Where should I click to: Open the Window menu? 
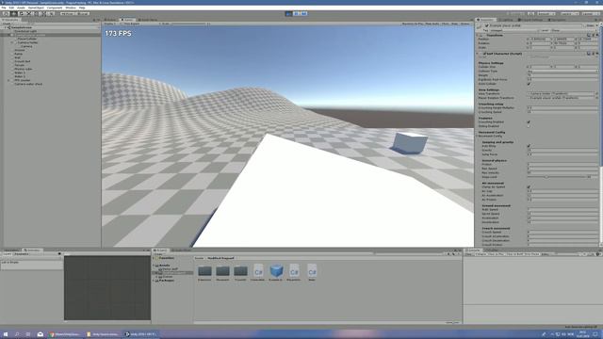(x=71, y=8)
